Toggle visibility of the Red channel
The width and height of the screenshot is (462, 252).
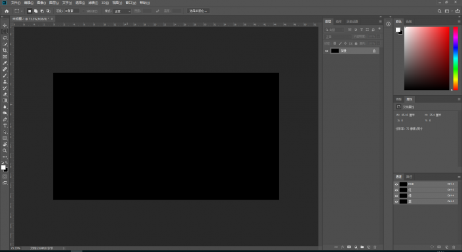(x=396, y=190)
